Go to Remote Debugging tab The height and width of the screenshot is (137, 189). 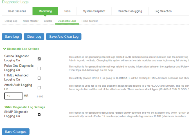click(x=130, y=11)
